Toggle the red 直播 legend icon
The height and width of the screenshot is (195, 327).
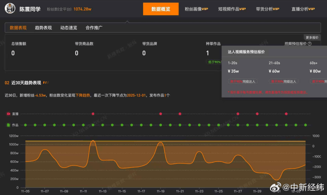point(8,114)
